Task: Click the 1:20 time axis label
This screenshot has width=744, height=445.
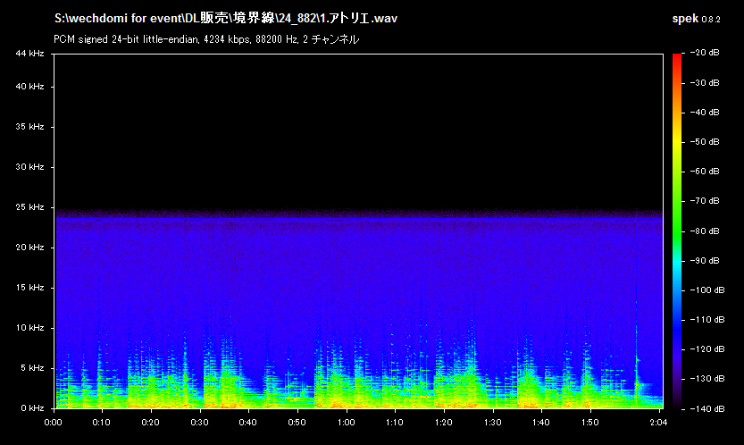Action: (x=443, y=422)
